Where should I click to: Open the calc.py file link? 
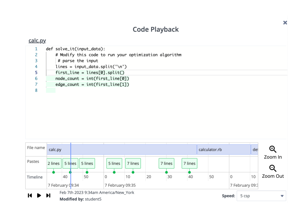coord(37,40)
